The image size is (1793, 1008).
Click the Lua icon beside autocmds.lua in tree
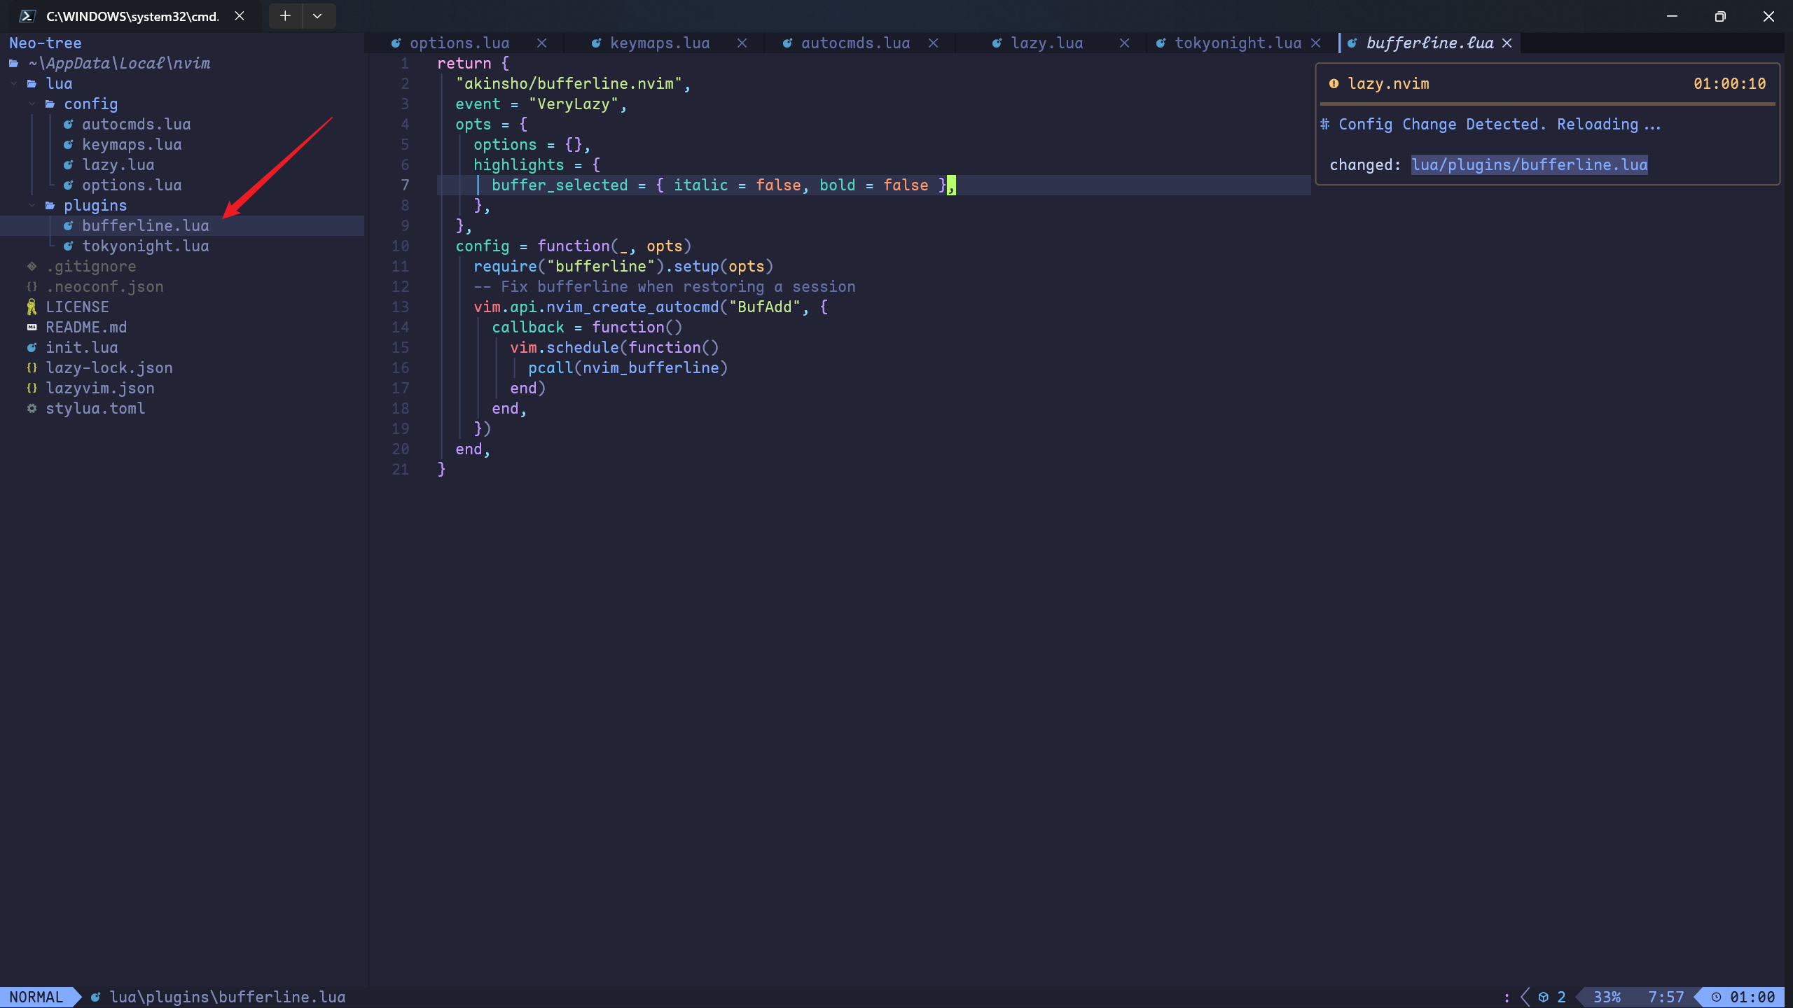coord(68,125)
